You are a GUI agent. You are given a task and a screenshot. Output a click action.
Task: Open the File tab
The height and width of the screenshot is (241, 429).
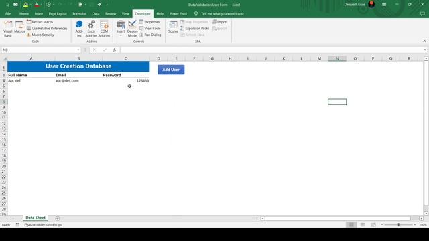point(8,13)
